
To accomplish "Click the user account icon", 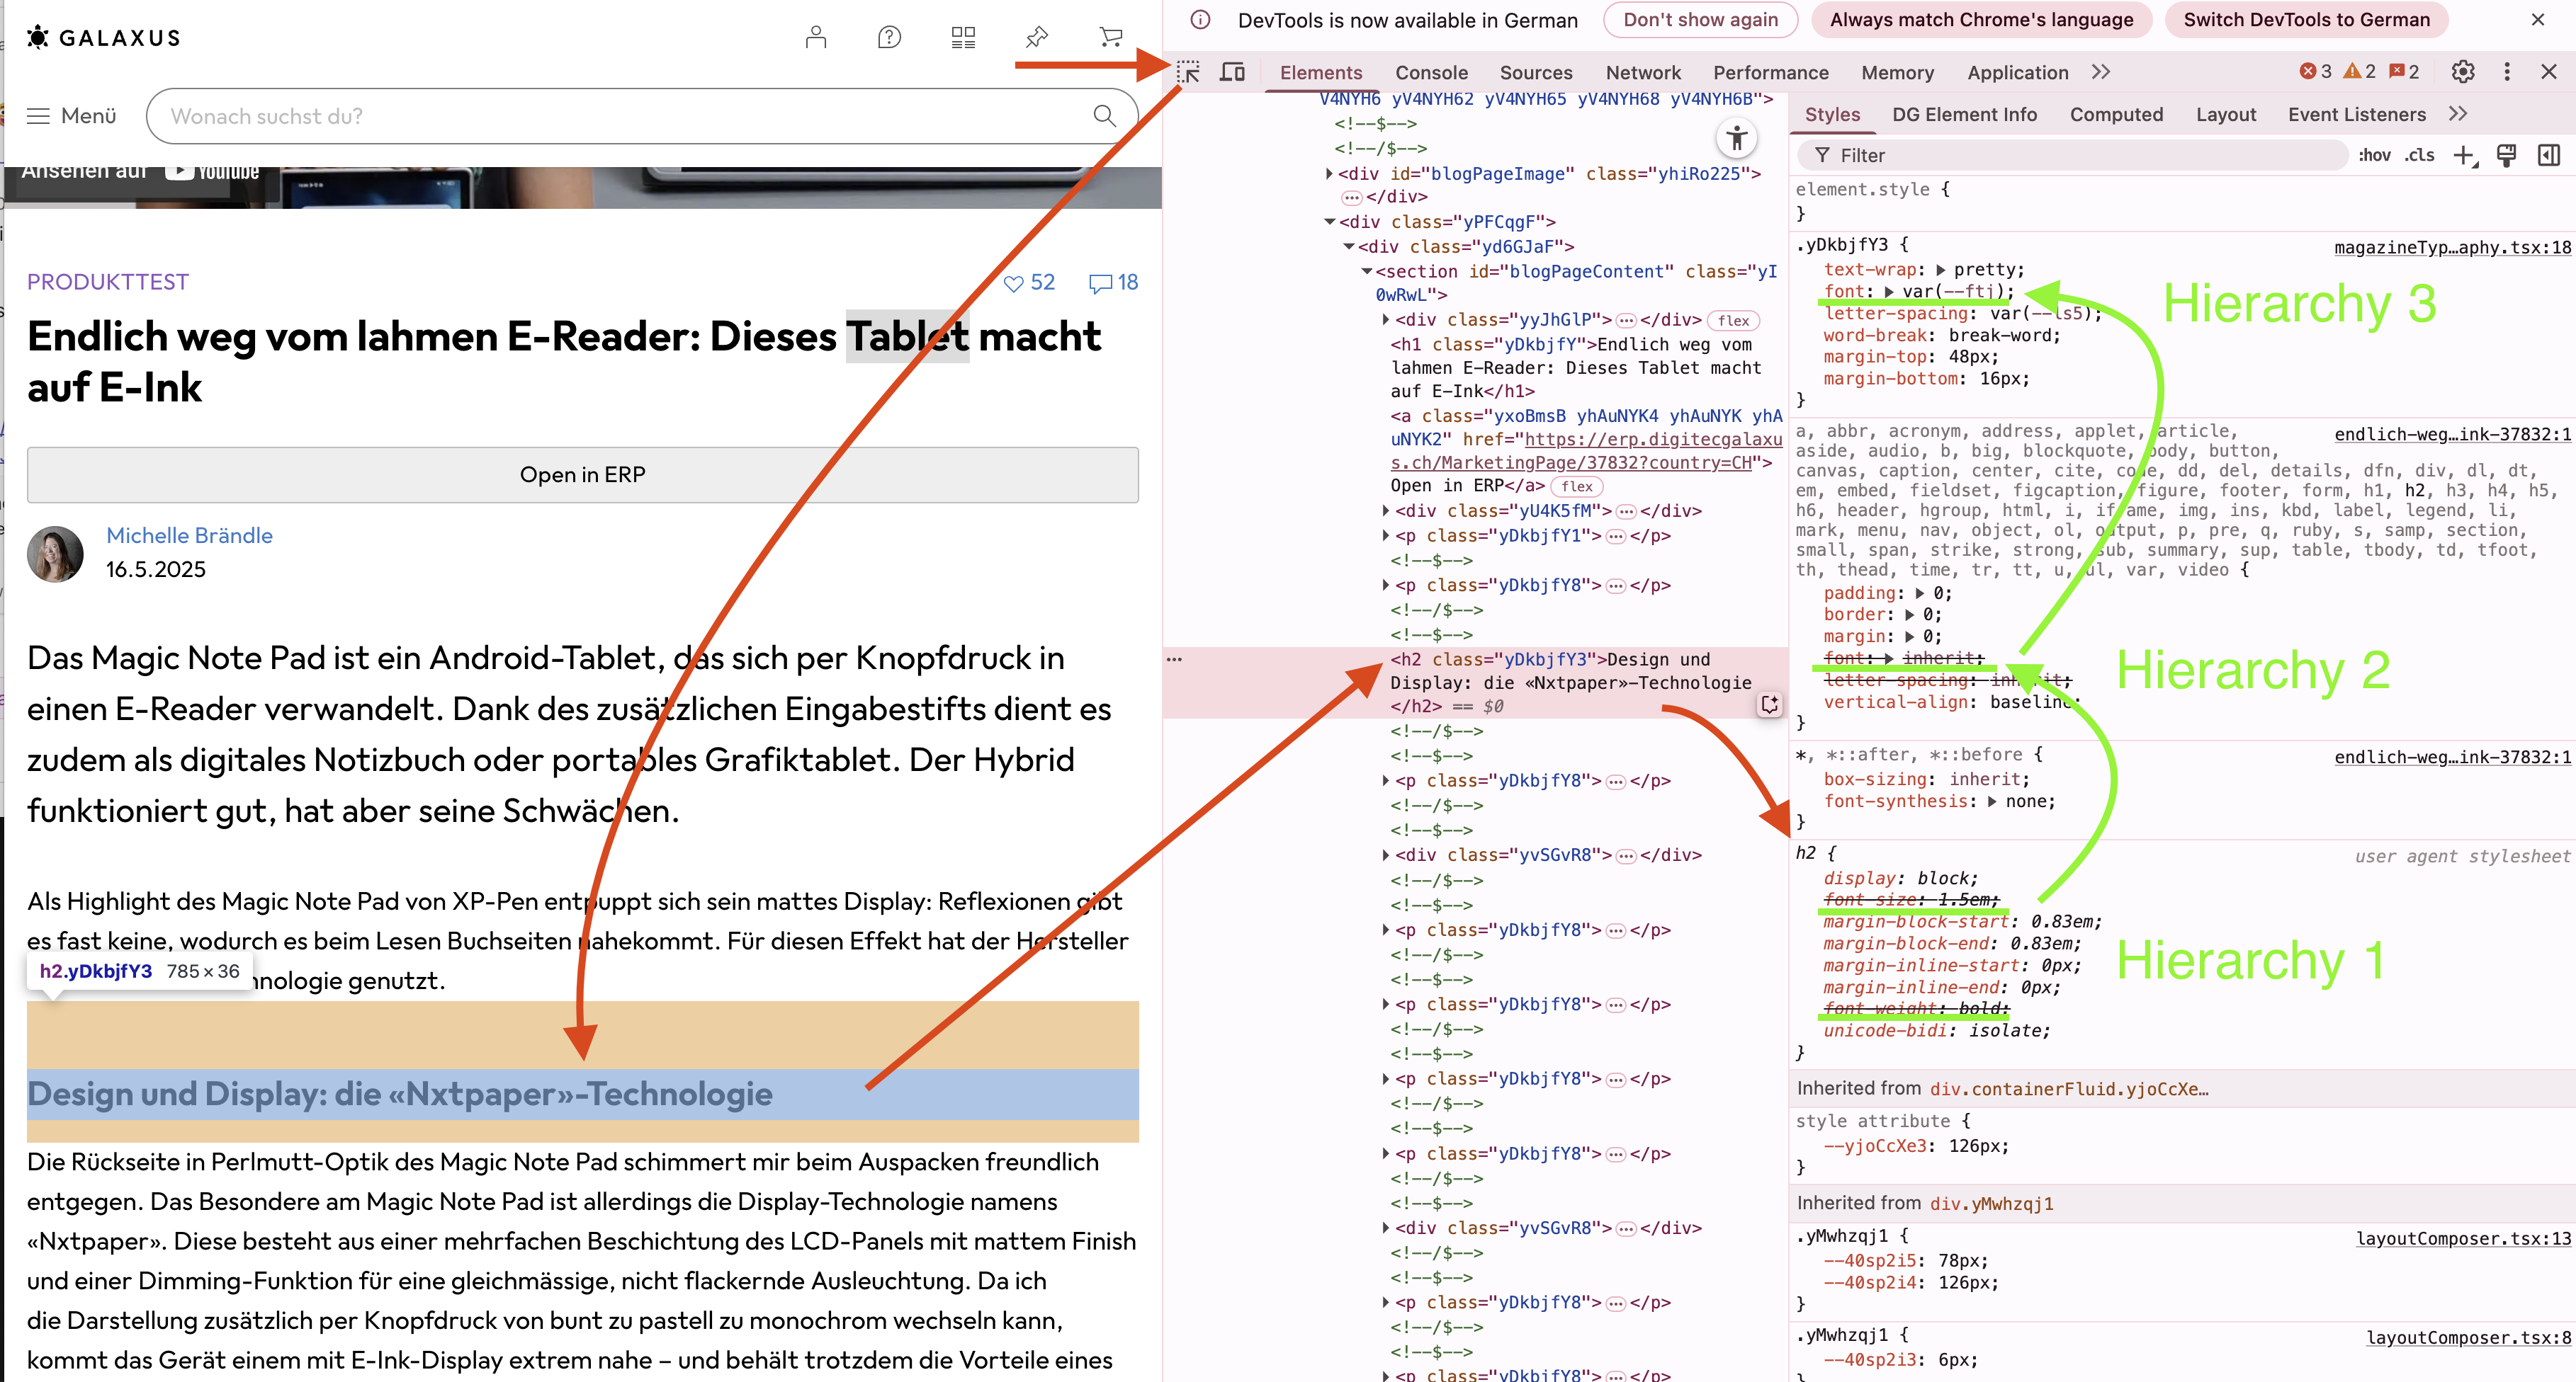I will click(816, 38).
